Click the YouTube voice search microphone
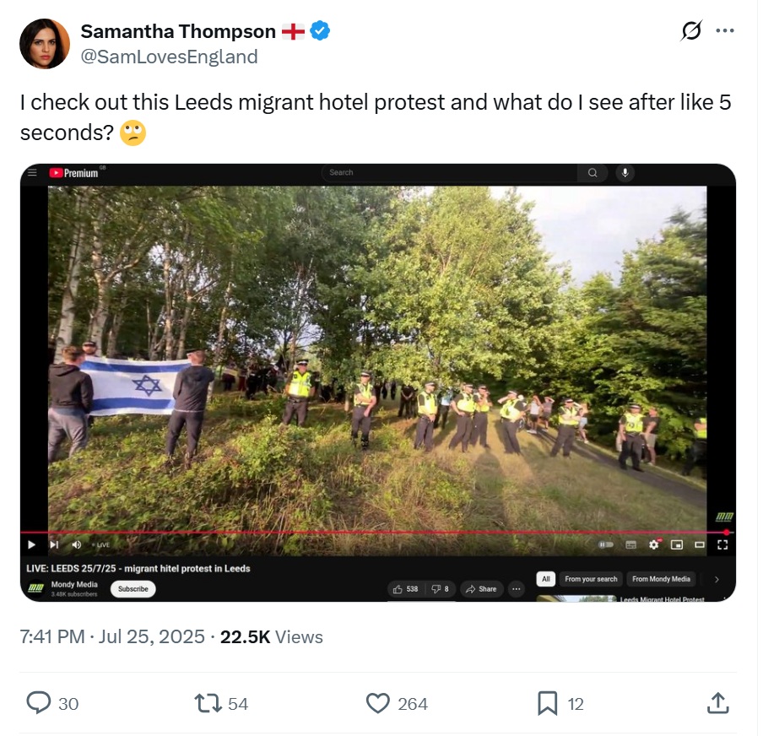The image size is (763, 736). (x=625, y=172)
